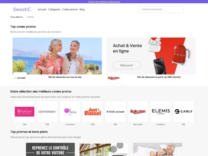Select the Home breadcrumb link
Image resolution: width=208 pixels, height=156 pixels.
point(31,17)
